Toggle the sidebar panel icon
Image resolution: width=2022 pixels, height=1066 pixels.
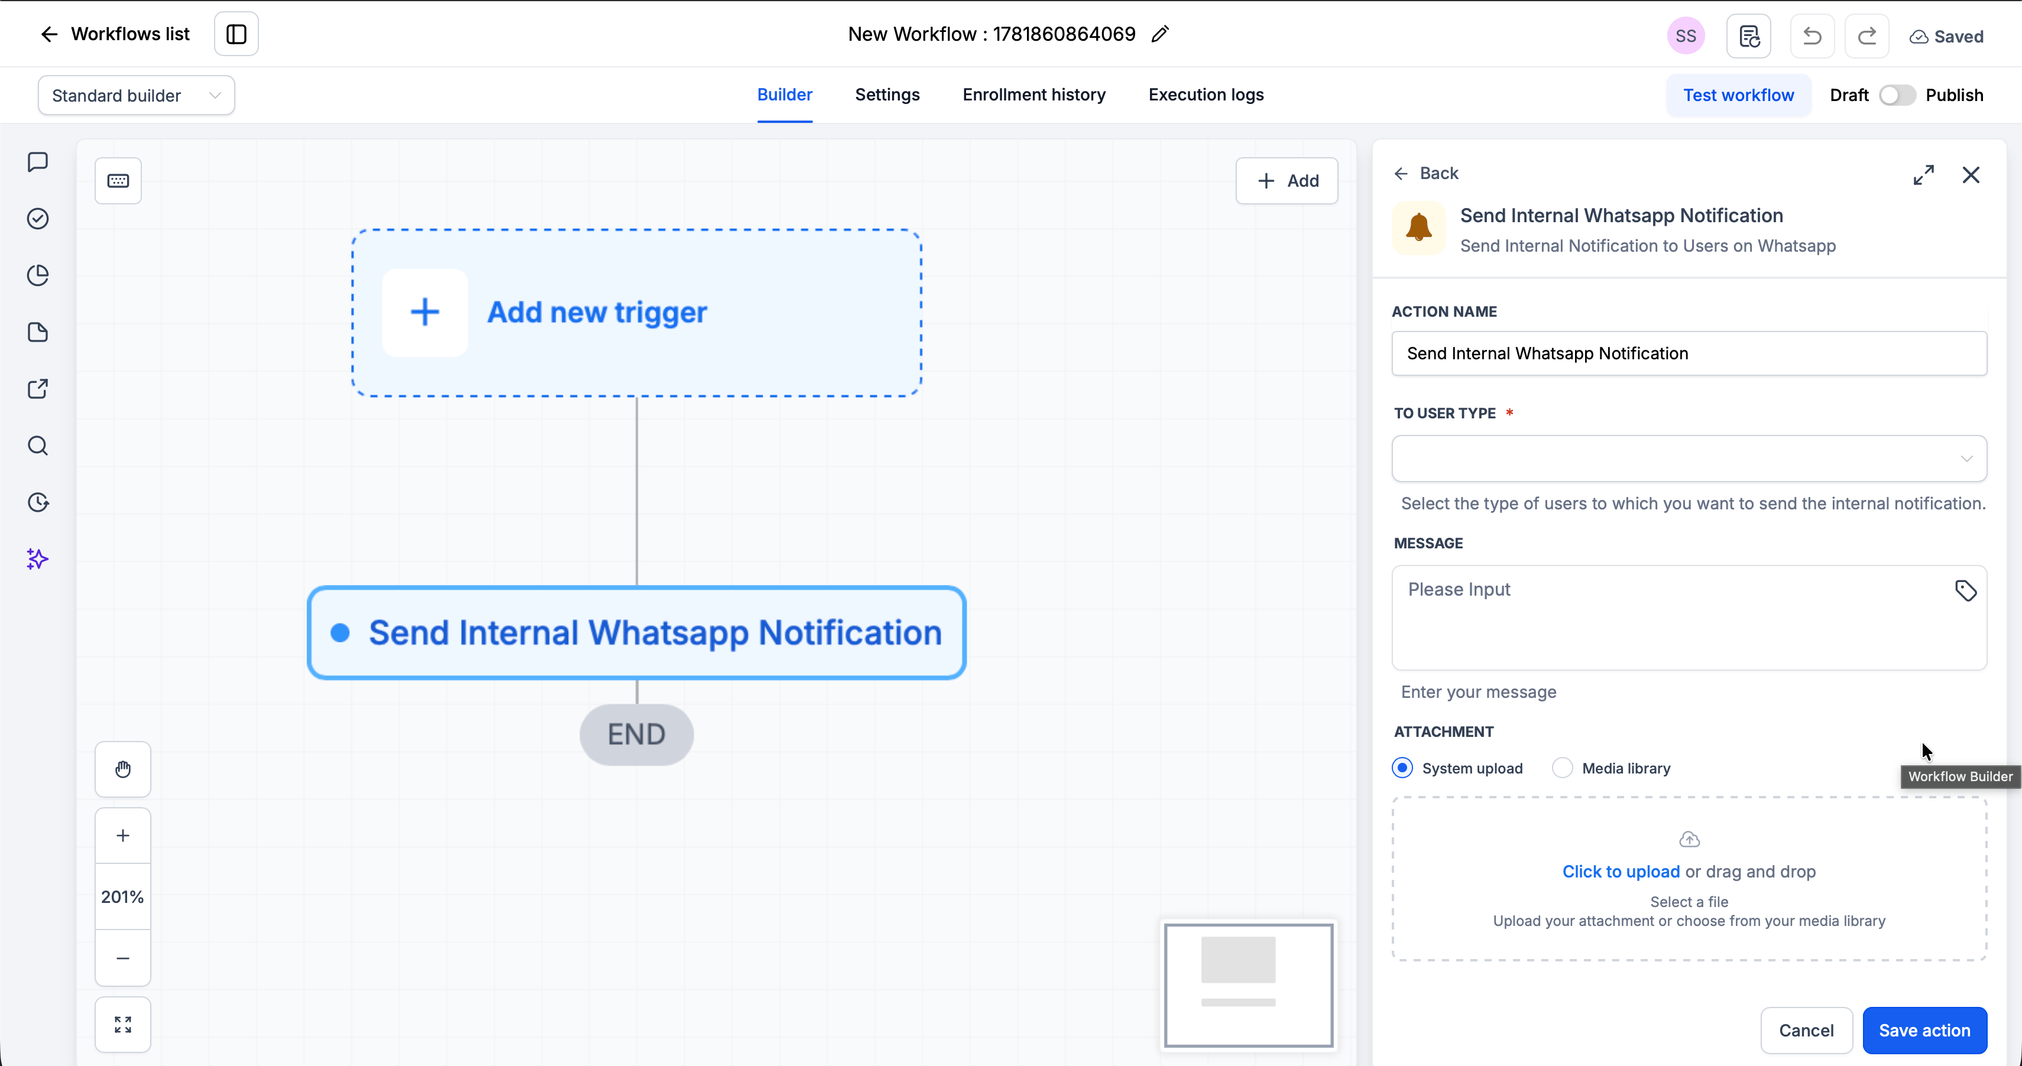236,34
